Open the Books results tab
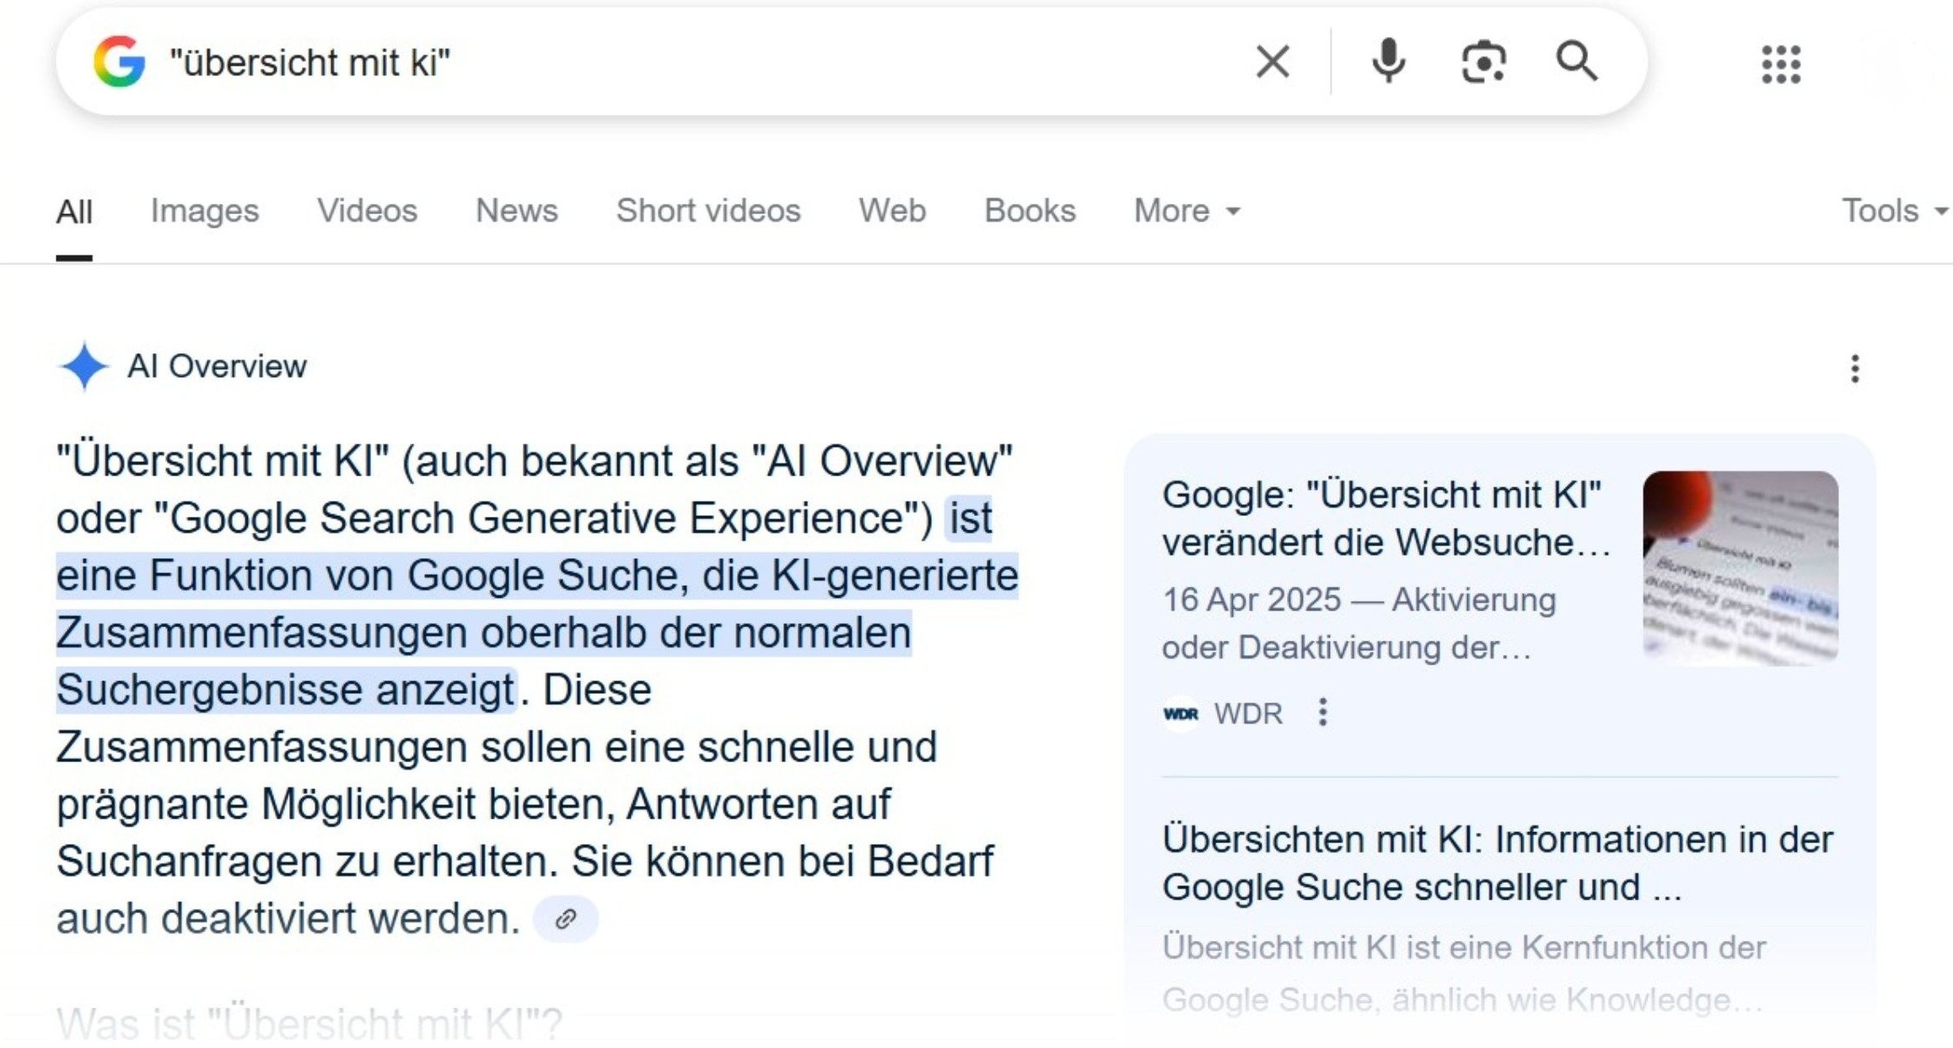This screenshot has width=1953, height=1048. pyautogui.click(x=1030, y=211)
